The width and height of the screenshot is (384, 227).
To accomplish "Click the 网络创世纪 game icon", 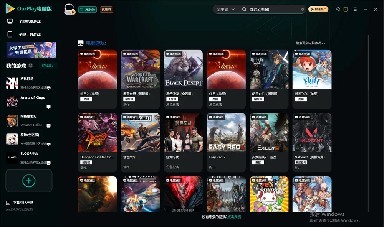I will 12,120.
